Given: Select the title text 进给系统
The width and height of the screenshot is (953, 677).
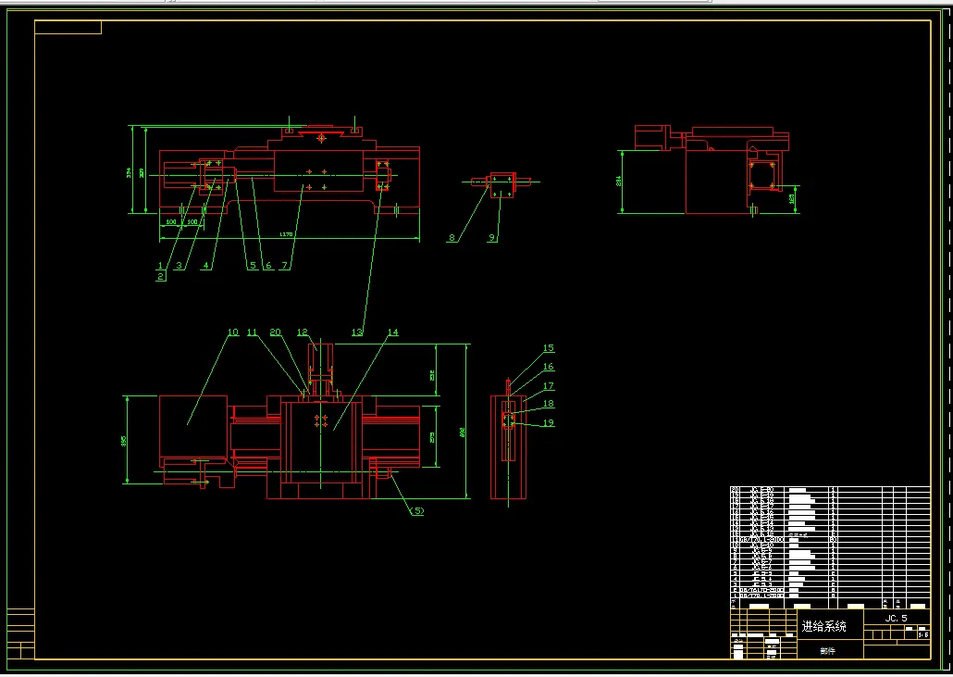Looking at the screenshot, I should (823, 626).
